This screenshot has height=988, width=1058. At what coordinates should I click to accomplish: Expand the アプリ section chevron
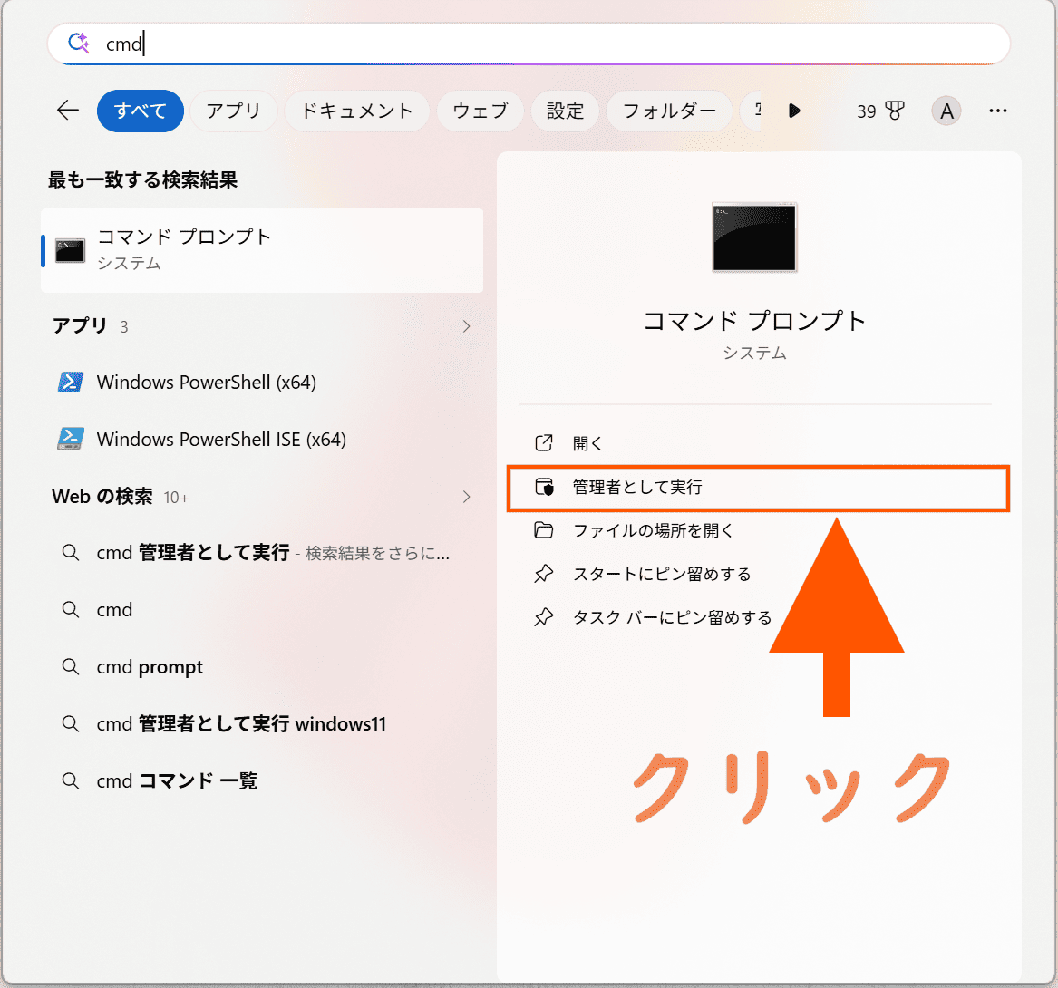(x=467, y=326)
